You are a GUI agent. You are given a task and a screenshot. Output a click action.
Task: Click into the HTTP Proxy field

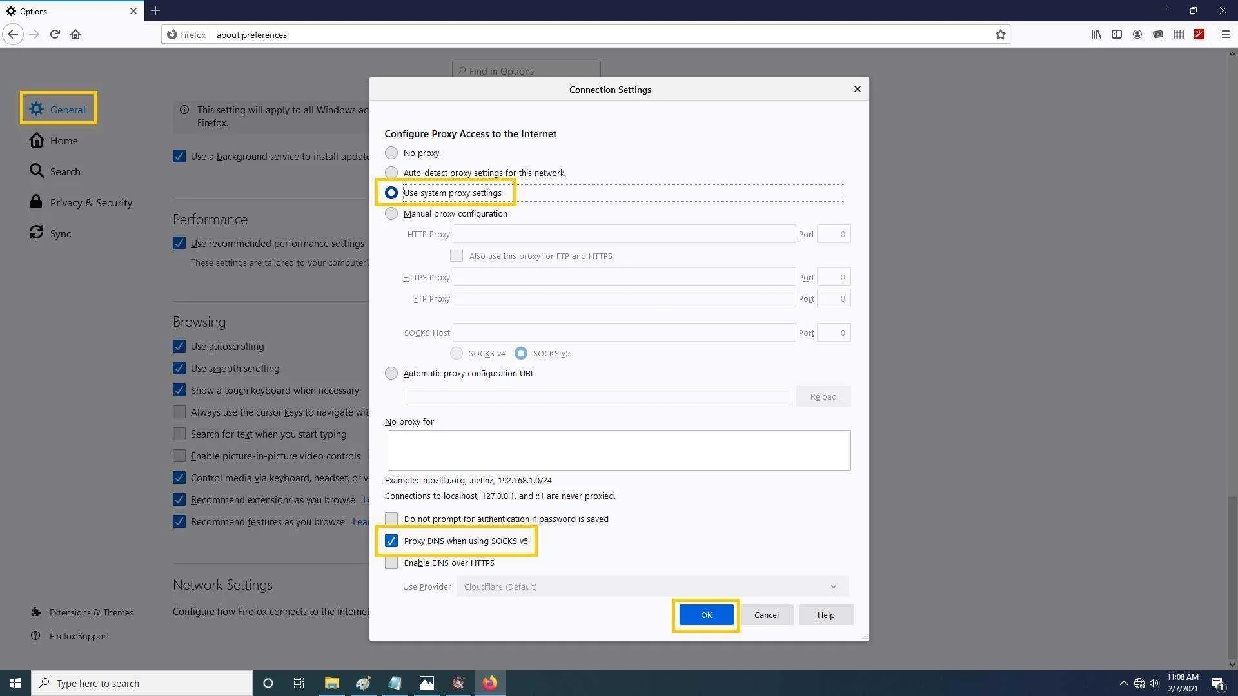tap(624, 234)
